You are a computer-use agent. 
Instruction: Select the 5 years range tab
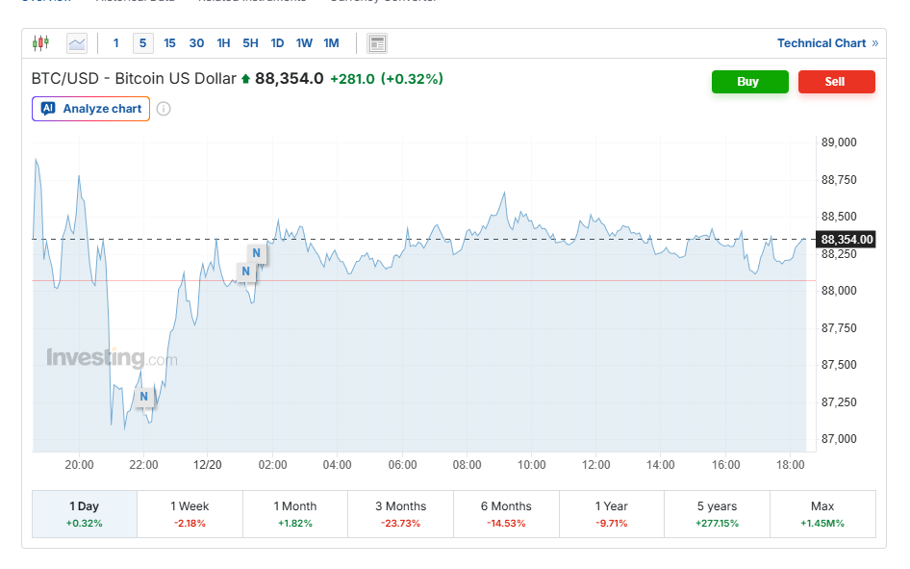[717, 514]
